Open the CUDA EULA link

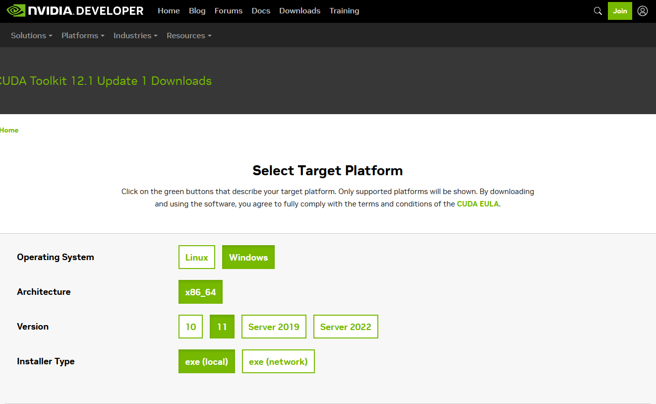pyautogui.click(x=478, y=204)
